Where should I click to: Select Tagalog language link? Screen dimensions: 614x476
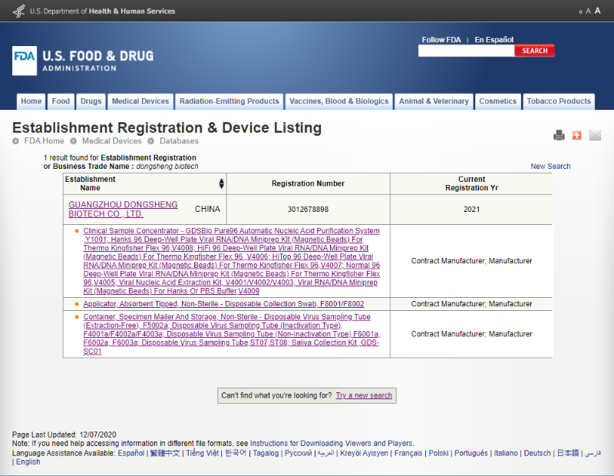point(266,453)
